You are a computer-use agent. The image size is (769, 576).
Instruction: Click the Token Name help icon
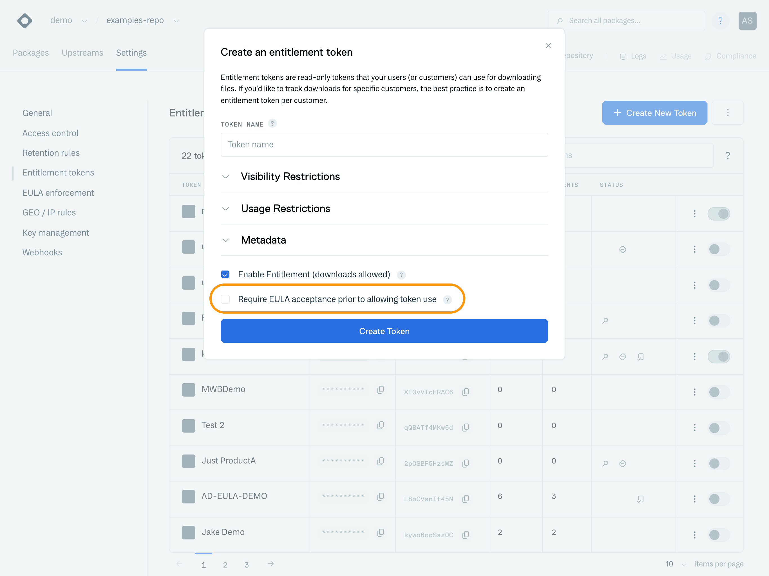272,123
